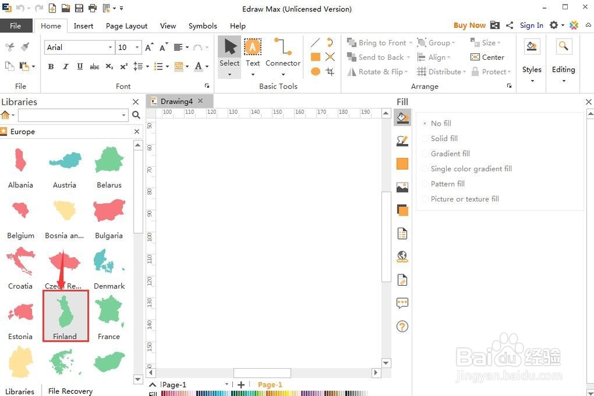Switch to the orange Page-1 tab
Viewport: 594px width, 396px height.
(270, 384)
